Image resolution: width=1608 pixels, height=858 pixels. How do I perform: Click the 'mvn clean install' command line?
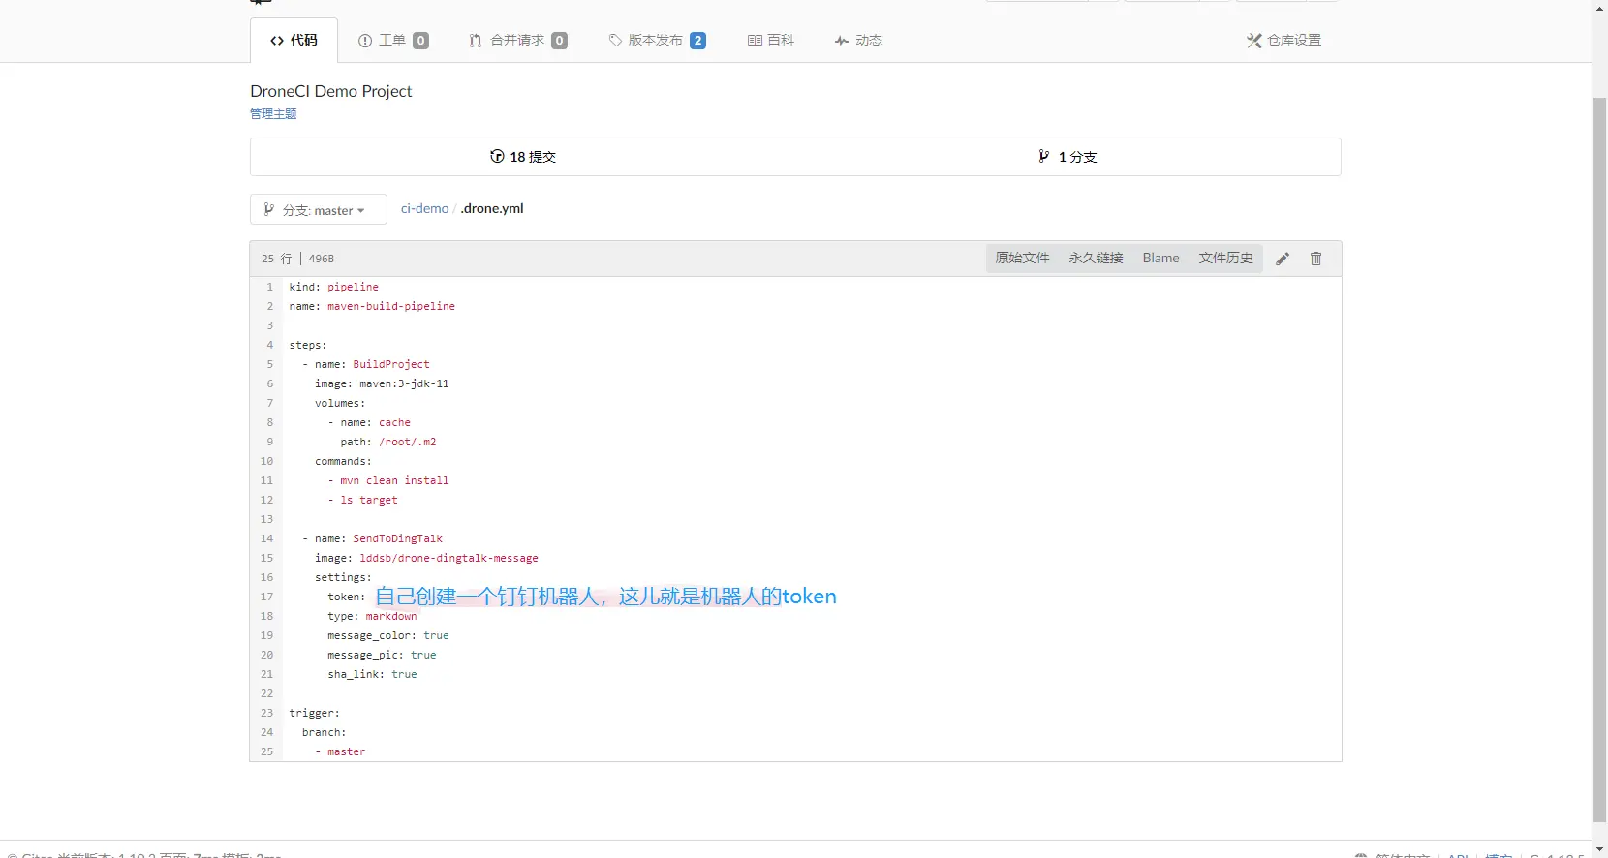(x=388, y=480)
